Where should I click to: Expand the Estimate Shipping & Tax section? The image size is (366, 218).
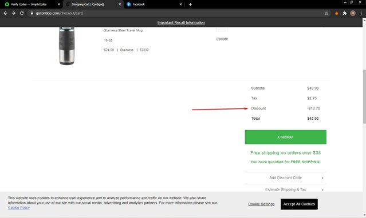(x=285, y=189)
